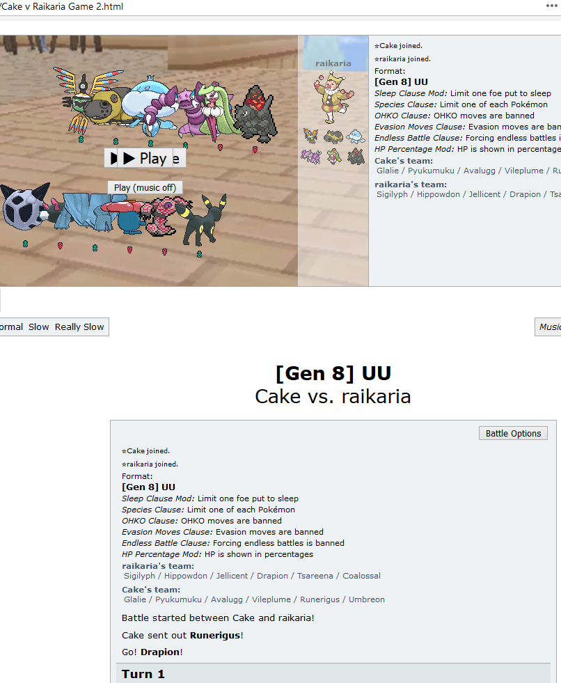Open the three-dots menu at top right
The image size is (561, 683).
coord(551,6)
